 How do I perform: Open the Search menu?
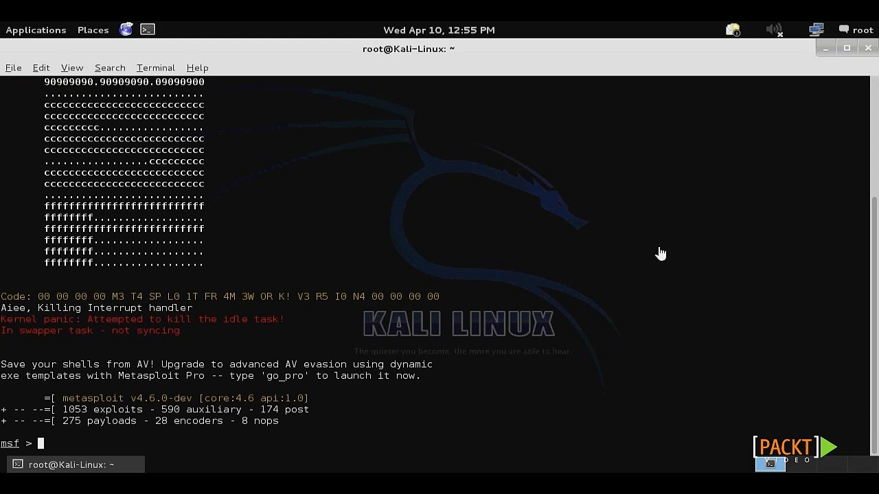point(110,68)
